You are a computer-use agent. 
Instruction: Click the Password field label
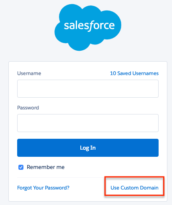pyautogui.click(x=28, y=108)
